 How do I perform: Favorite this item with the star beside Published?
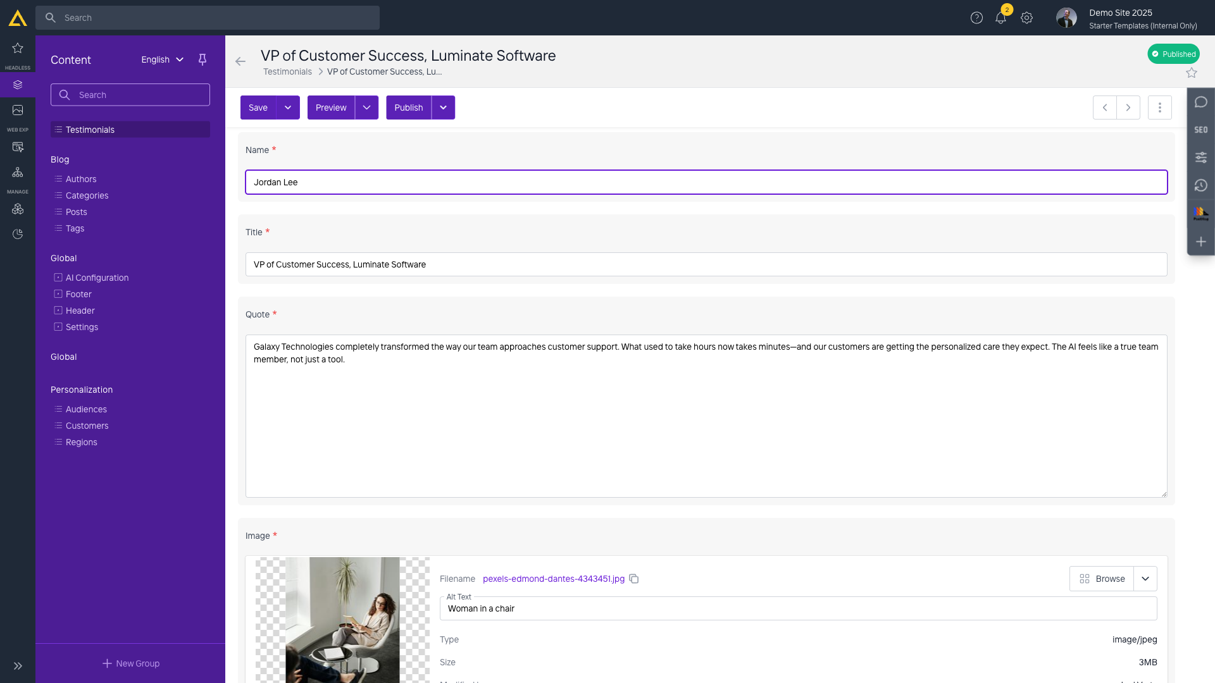(x=1192, y=73)
